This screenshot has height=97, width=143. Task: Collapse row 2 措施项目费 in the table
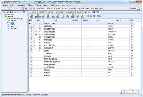pyautogui.click(x=34, y=26)
